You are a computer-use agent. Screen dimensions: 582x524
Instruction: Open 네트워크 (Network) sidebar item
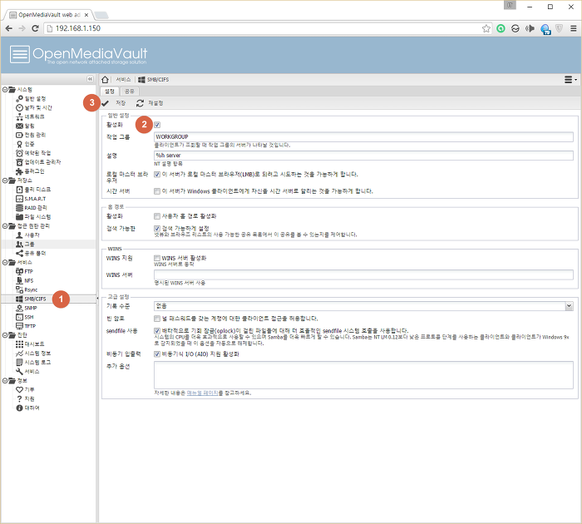point(30,116)
